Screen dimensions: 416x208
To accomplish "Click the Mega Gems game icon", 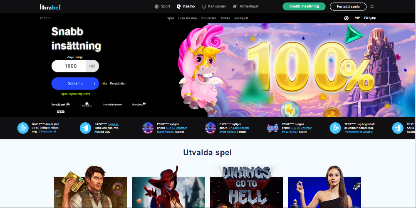I will click(x=273, y=128).
